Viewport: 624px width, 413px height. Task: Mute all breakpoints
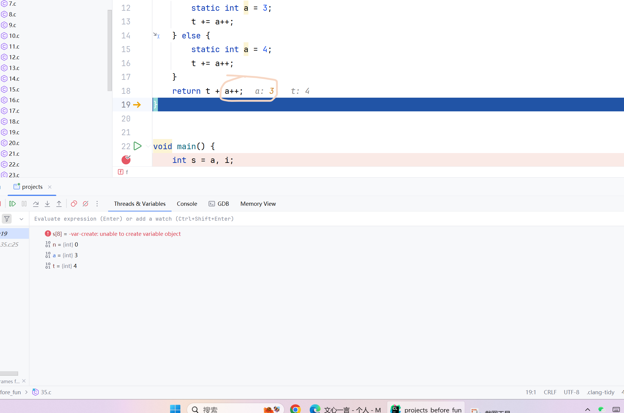click(x=85, y=204)
